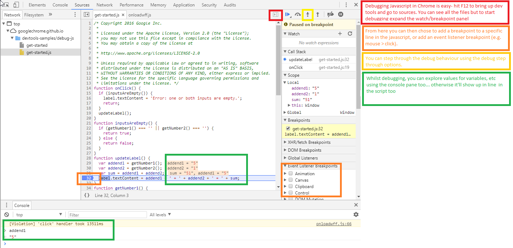This screenshot has height=248, width=513.
Task: Open the onloadwff.js editor tab
Action: 139,15
